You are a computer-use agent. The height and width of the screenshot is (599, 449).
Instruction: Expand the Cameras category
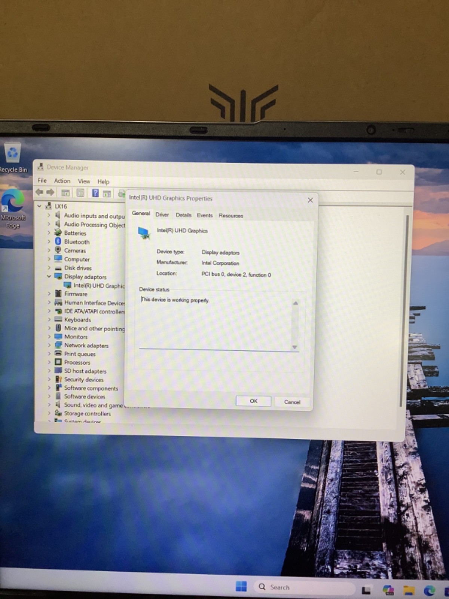(49, 250)
